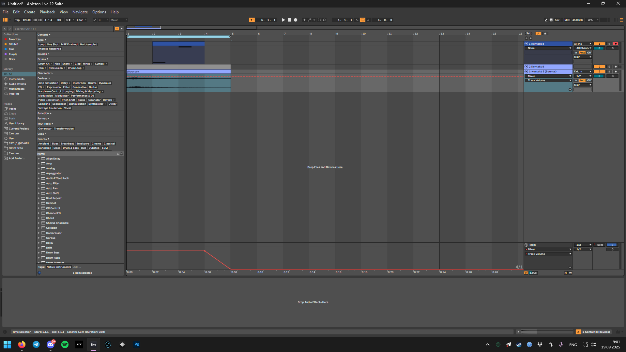
Task: Open Current Project under Places
Action: click(19, 129)
